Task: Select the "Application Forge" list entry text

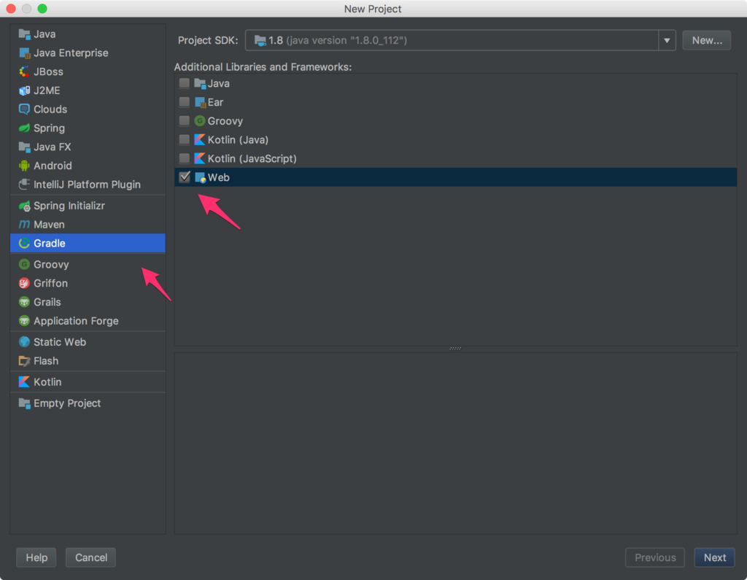Action: click(76, 321)
